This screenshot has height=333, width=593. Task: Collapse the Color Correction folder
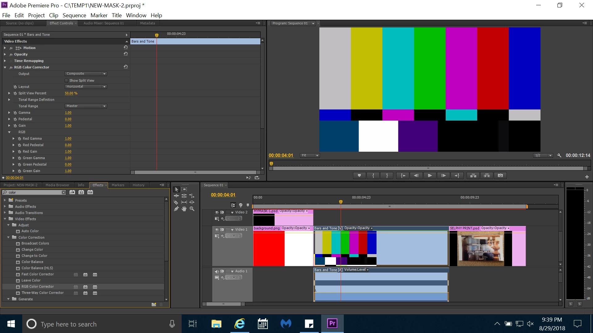(9, 237)
